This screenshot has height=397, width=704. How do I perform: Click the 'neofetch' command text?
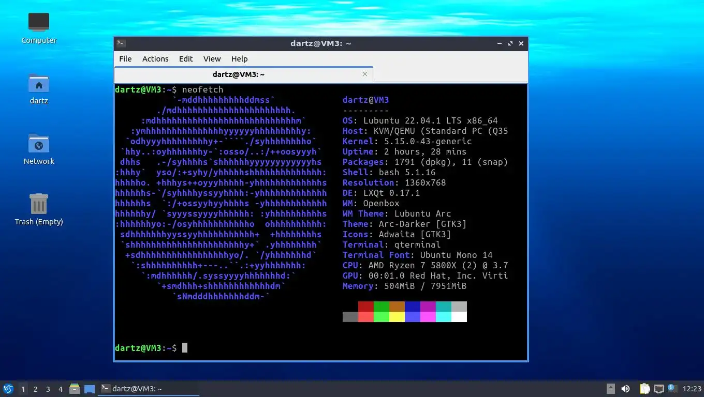(202, 89)
